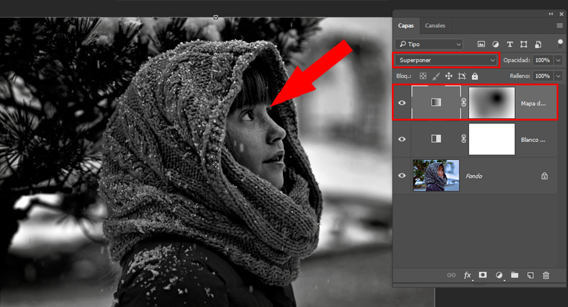Open the Tipo filter dropdown
The width and height of the screenshot is (568, 307).
pyautogui.click(x=429, y=44)
